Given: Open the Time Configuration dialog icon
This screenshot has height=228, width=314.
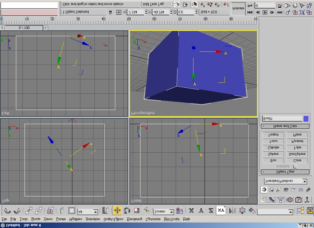Looking at the screenshot, I should point(280,6).
